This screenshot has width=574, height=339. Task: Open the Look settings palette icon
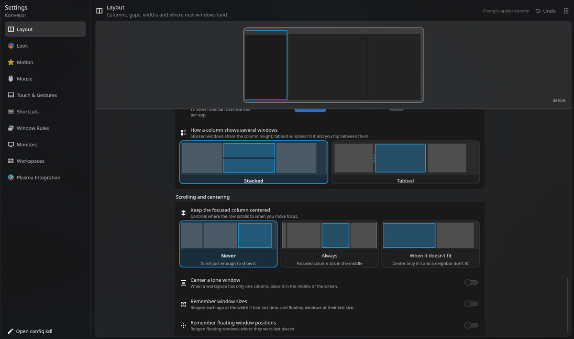pyautogui.click(x=11, y=46)
